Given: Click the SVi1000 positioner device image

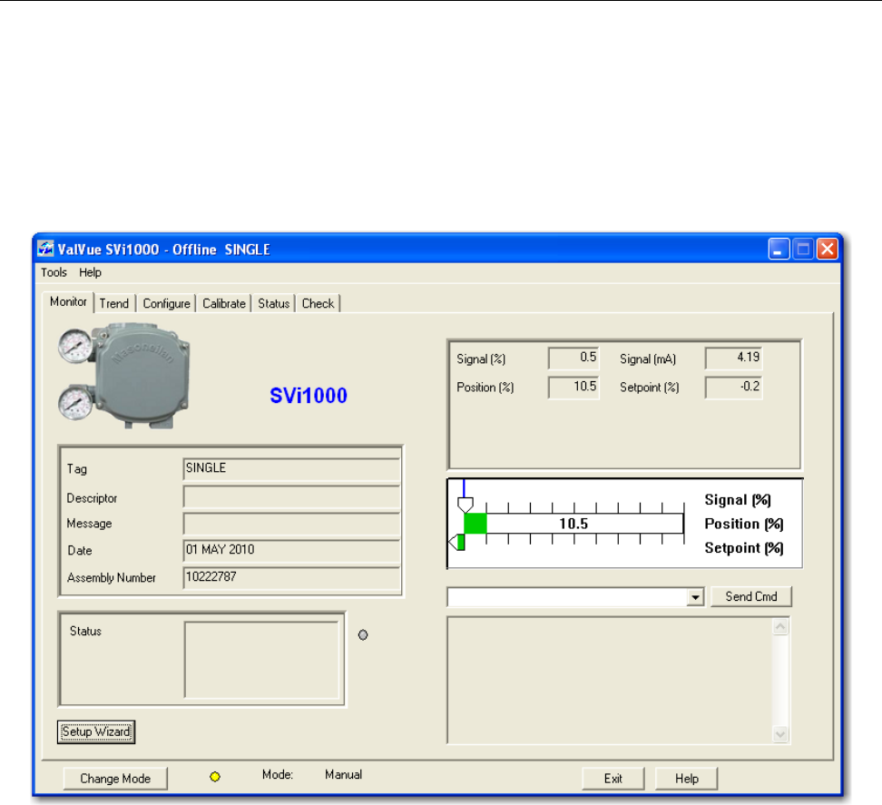Looking at the screenshot, I should [x=123, y=375].
